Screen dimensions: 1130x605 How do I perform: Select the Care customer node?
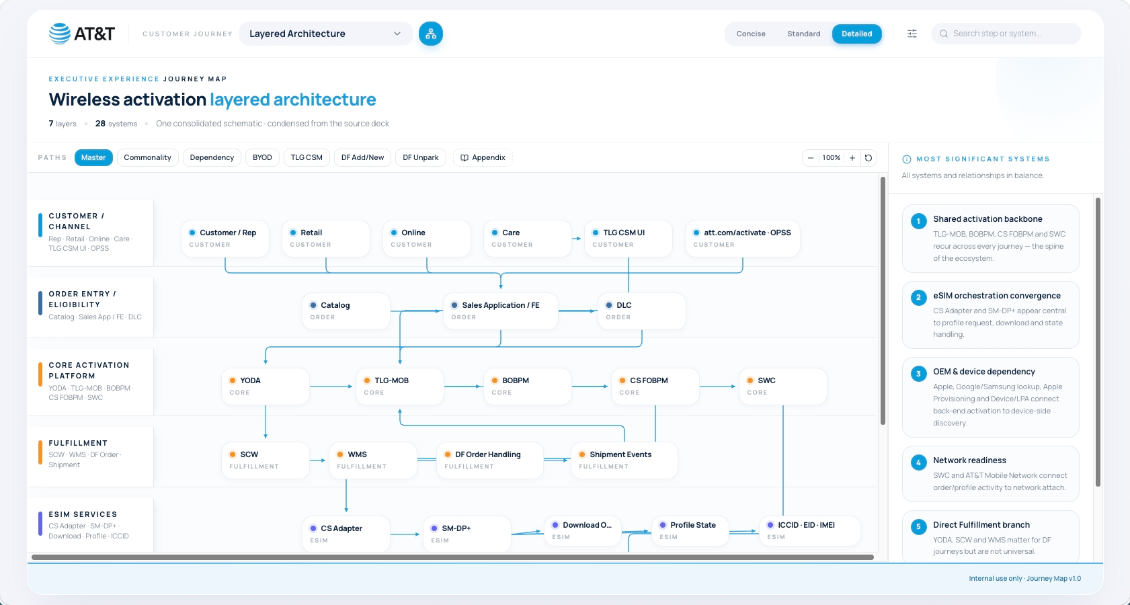[528, 239]
